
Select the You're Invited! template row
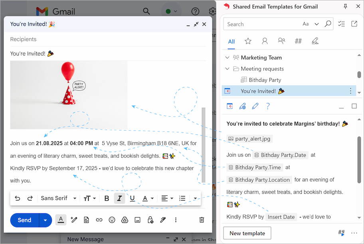(x=289, y=91)
